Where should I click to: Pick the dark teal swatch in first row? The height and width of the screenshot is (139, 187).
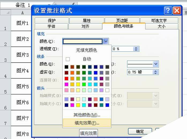pos(90,67)
